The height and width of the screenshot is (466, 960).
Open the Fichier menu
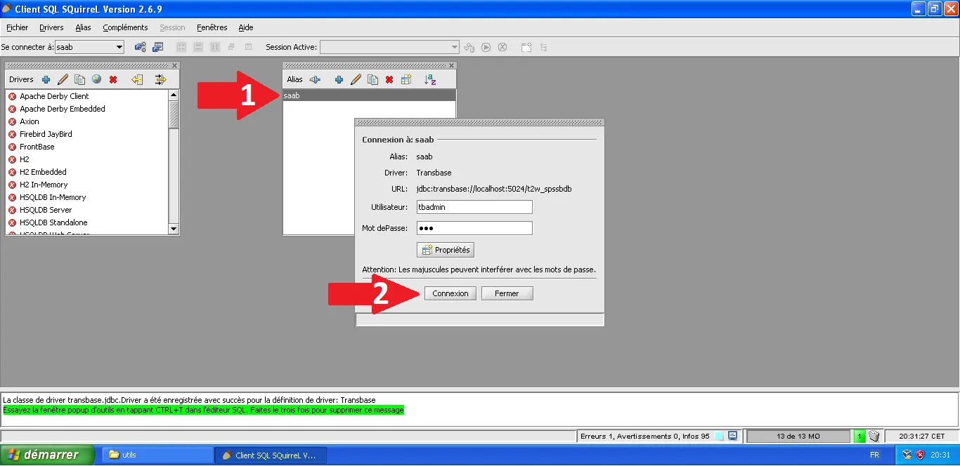(x=17, y=27)
